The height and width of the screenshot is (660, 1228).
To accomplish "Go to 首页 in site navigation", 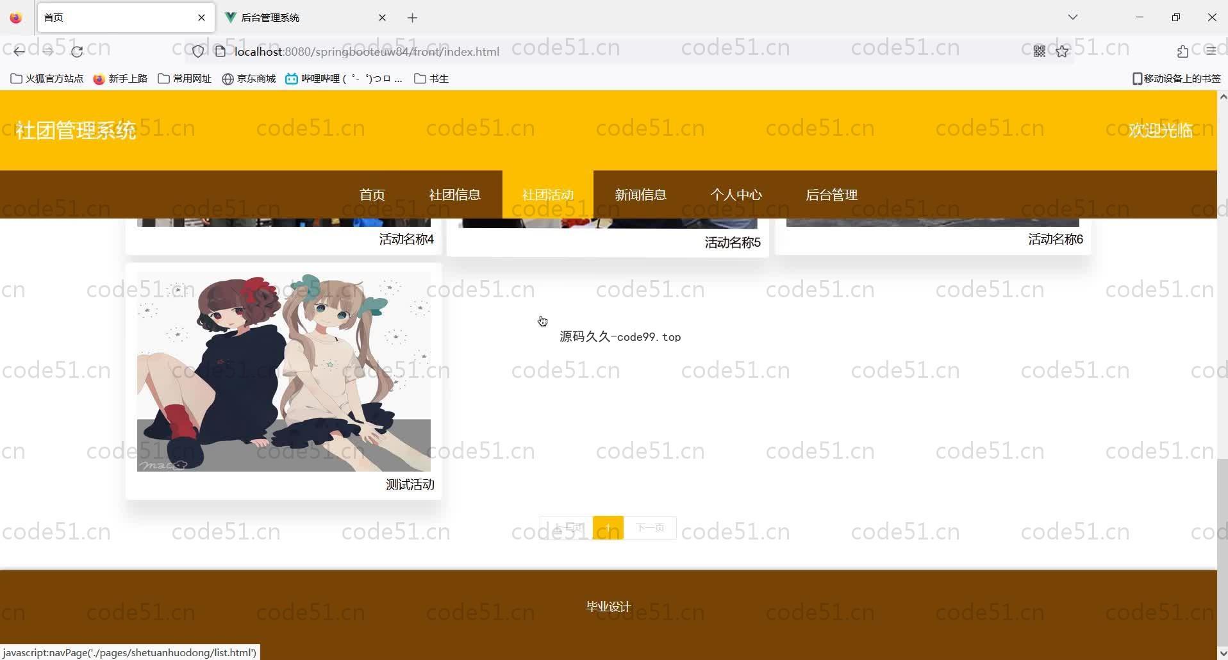I will pos(372,195).
